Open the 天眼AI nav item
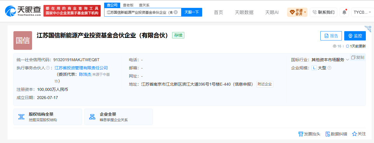Viewport: 374px width, 143px height. tap(272, 12)
